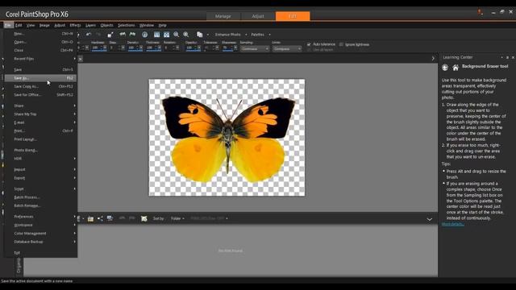Screen dimensions: 516x290
Task: Select Batch Process menu item
Action: coord(41,197)
